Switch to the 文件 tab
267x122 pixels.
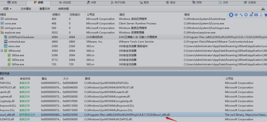point(223,2)
